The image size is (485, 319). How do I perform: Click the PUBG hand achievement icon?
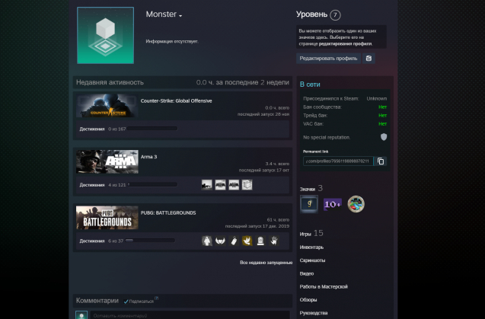[274, 241]
